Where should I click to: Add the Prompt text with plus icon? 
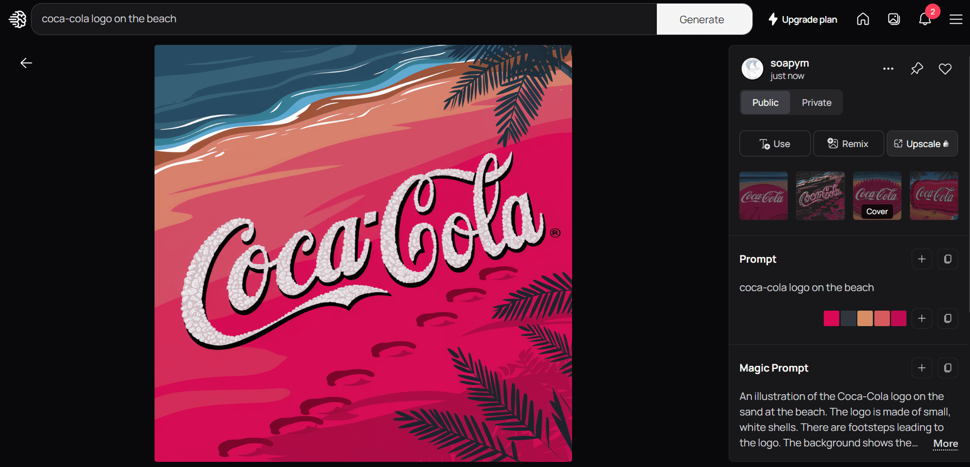[x=922, y=259]
